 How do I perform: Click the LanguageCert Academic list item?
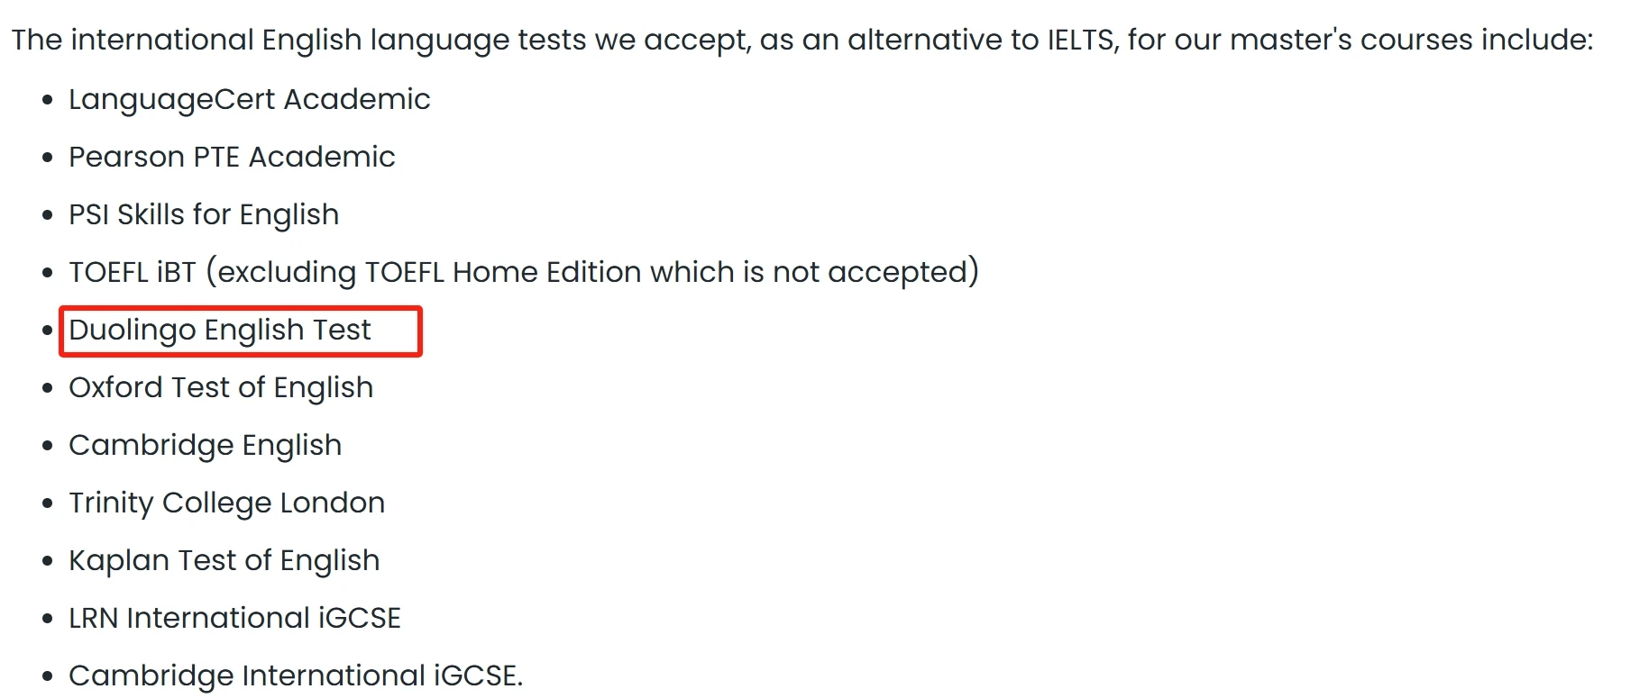coord(250,99)
